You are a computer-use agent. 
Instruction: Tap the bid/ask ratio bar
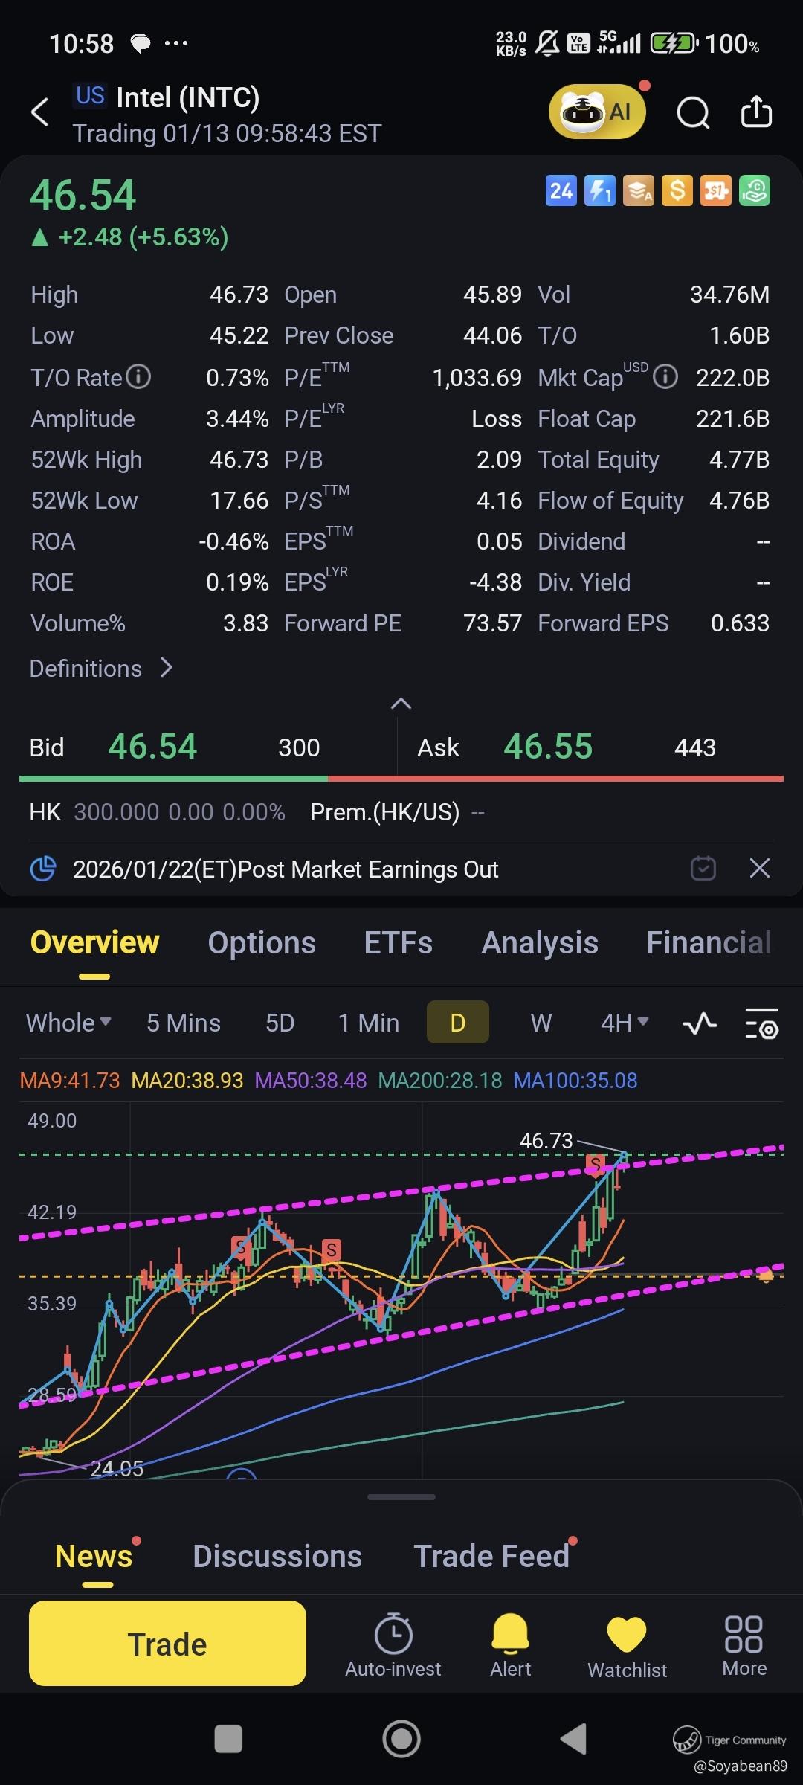pyautogui.click(x=401, y=779)
